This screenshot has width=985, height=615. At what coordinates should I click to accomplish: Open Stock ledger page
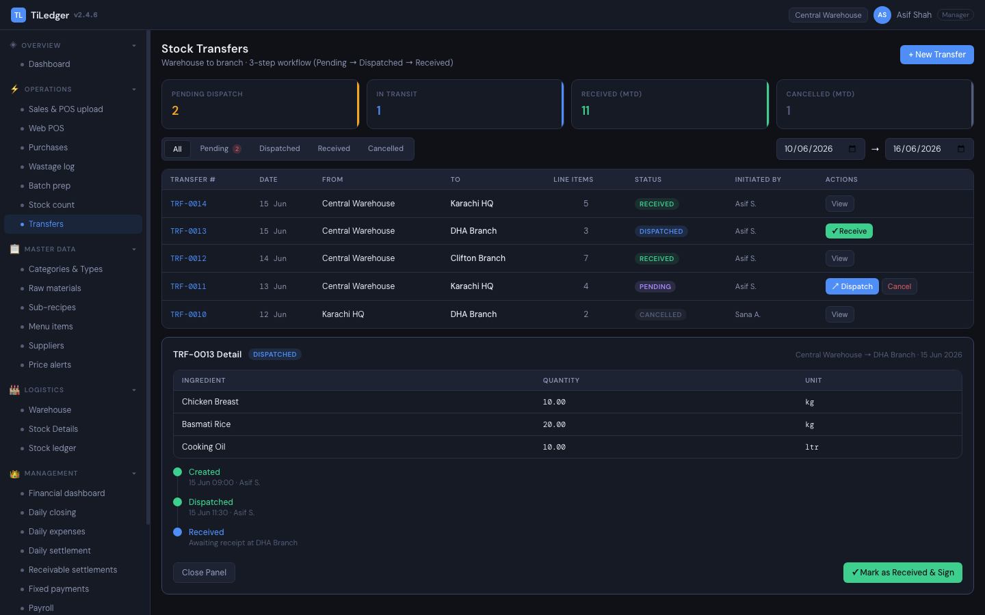coord(73,448)
